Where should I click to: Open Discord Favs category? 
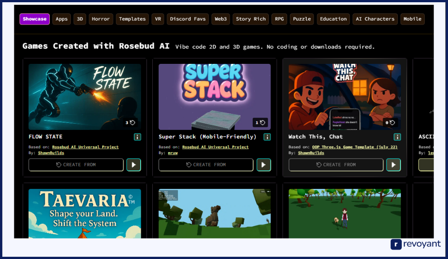[188, 19]
